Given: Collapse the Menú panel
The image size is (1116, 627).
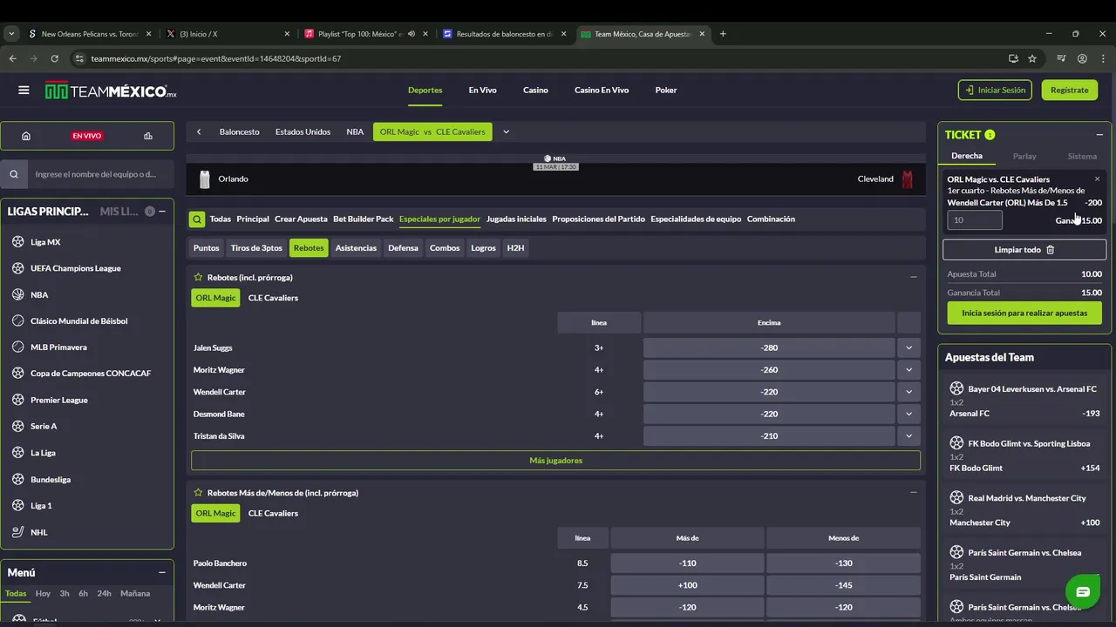Looking at the screenshot, I should [x=162, y=572].
